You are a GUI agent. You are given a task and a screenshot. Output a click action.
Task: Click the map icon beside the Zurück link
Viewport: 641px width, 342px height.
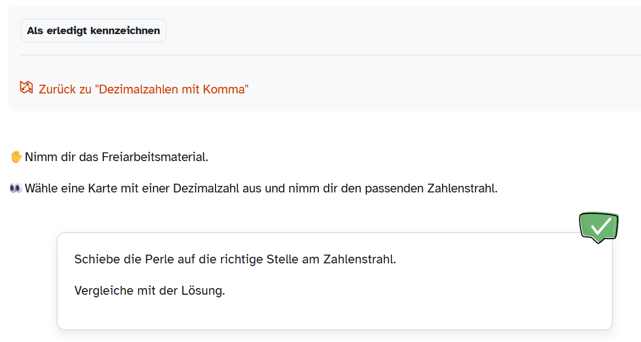click(x=26, y=87)
